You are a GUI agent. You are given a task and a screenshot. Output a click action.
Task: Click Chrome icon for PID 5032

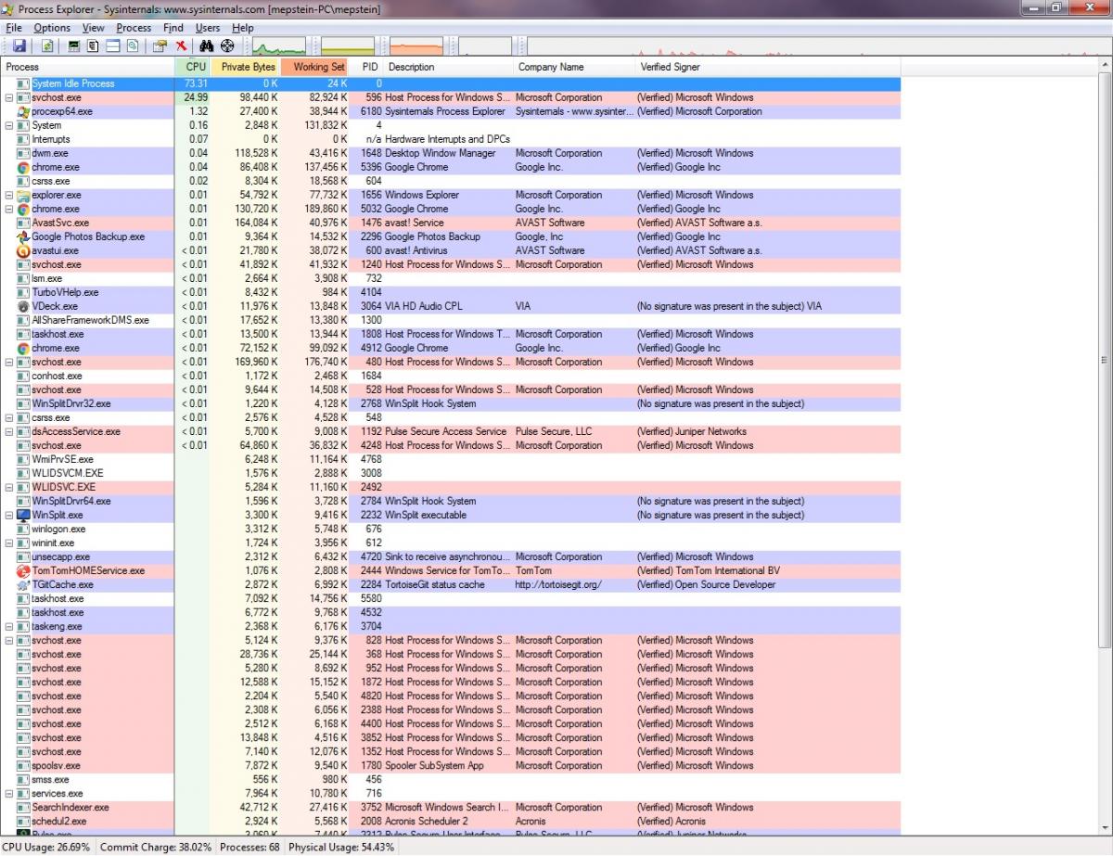[24, 209]
